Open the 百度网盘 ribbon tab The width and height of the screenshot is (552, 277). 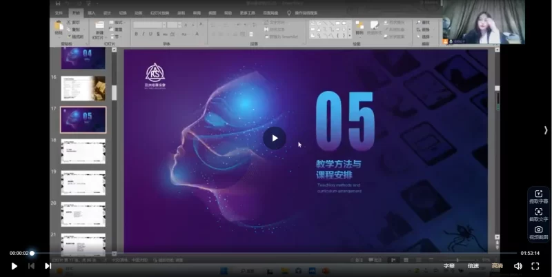click(x=270, y=13)
